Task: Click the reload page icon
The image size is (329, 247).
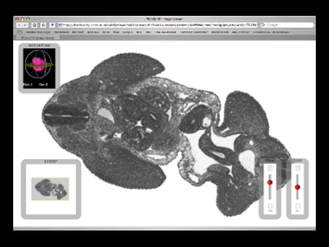Action: (x=43, y=25)
